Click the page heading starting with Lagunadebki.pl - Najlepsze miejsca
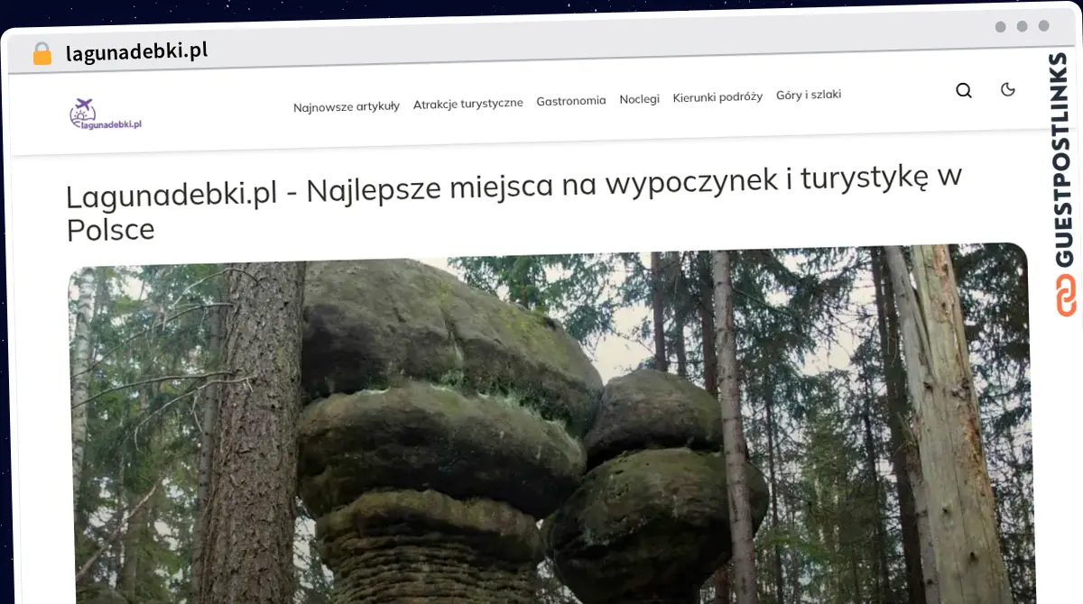 (x=514, y=204)
